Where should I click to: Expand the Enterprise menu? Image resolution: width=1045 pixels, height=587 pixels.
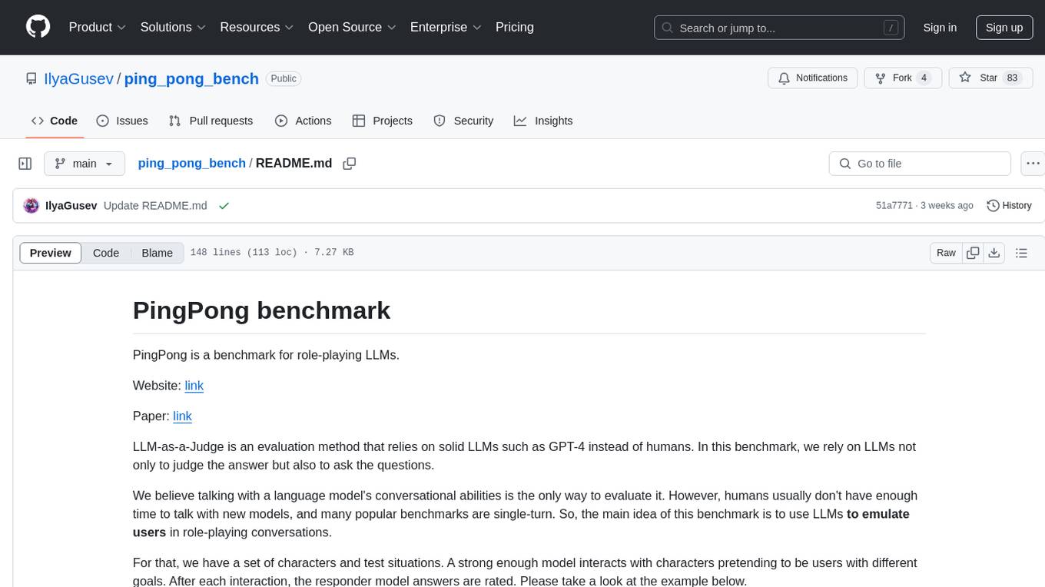pos(446,27)
